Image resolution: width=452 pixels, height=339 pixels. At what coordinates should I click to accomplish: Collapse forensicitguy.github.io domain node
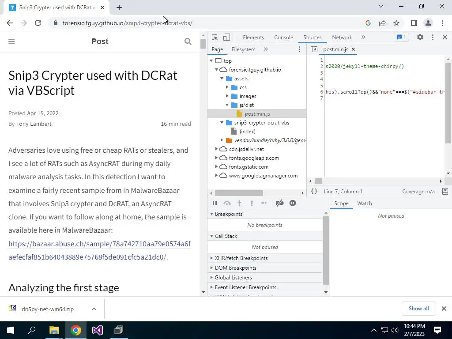(216, 69)
